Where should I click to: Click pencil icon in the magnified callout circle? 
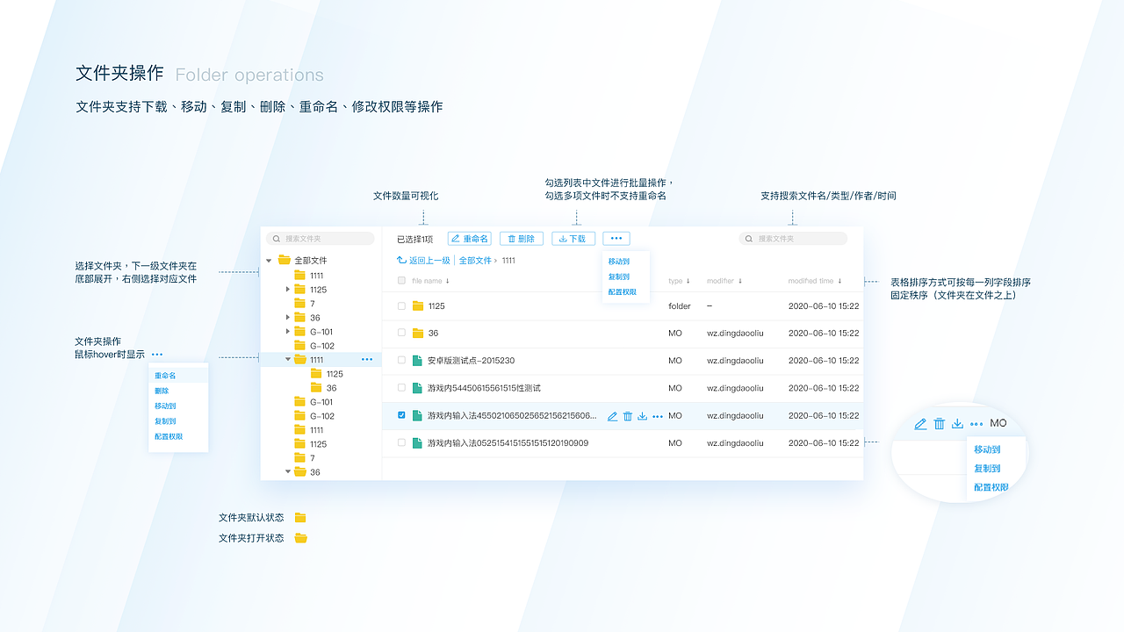(x=920, y=424)
